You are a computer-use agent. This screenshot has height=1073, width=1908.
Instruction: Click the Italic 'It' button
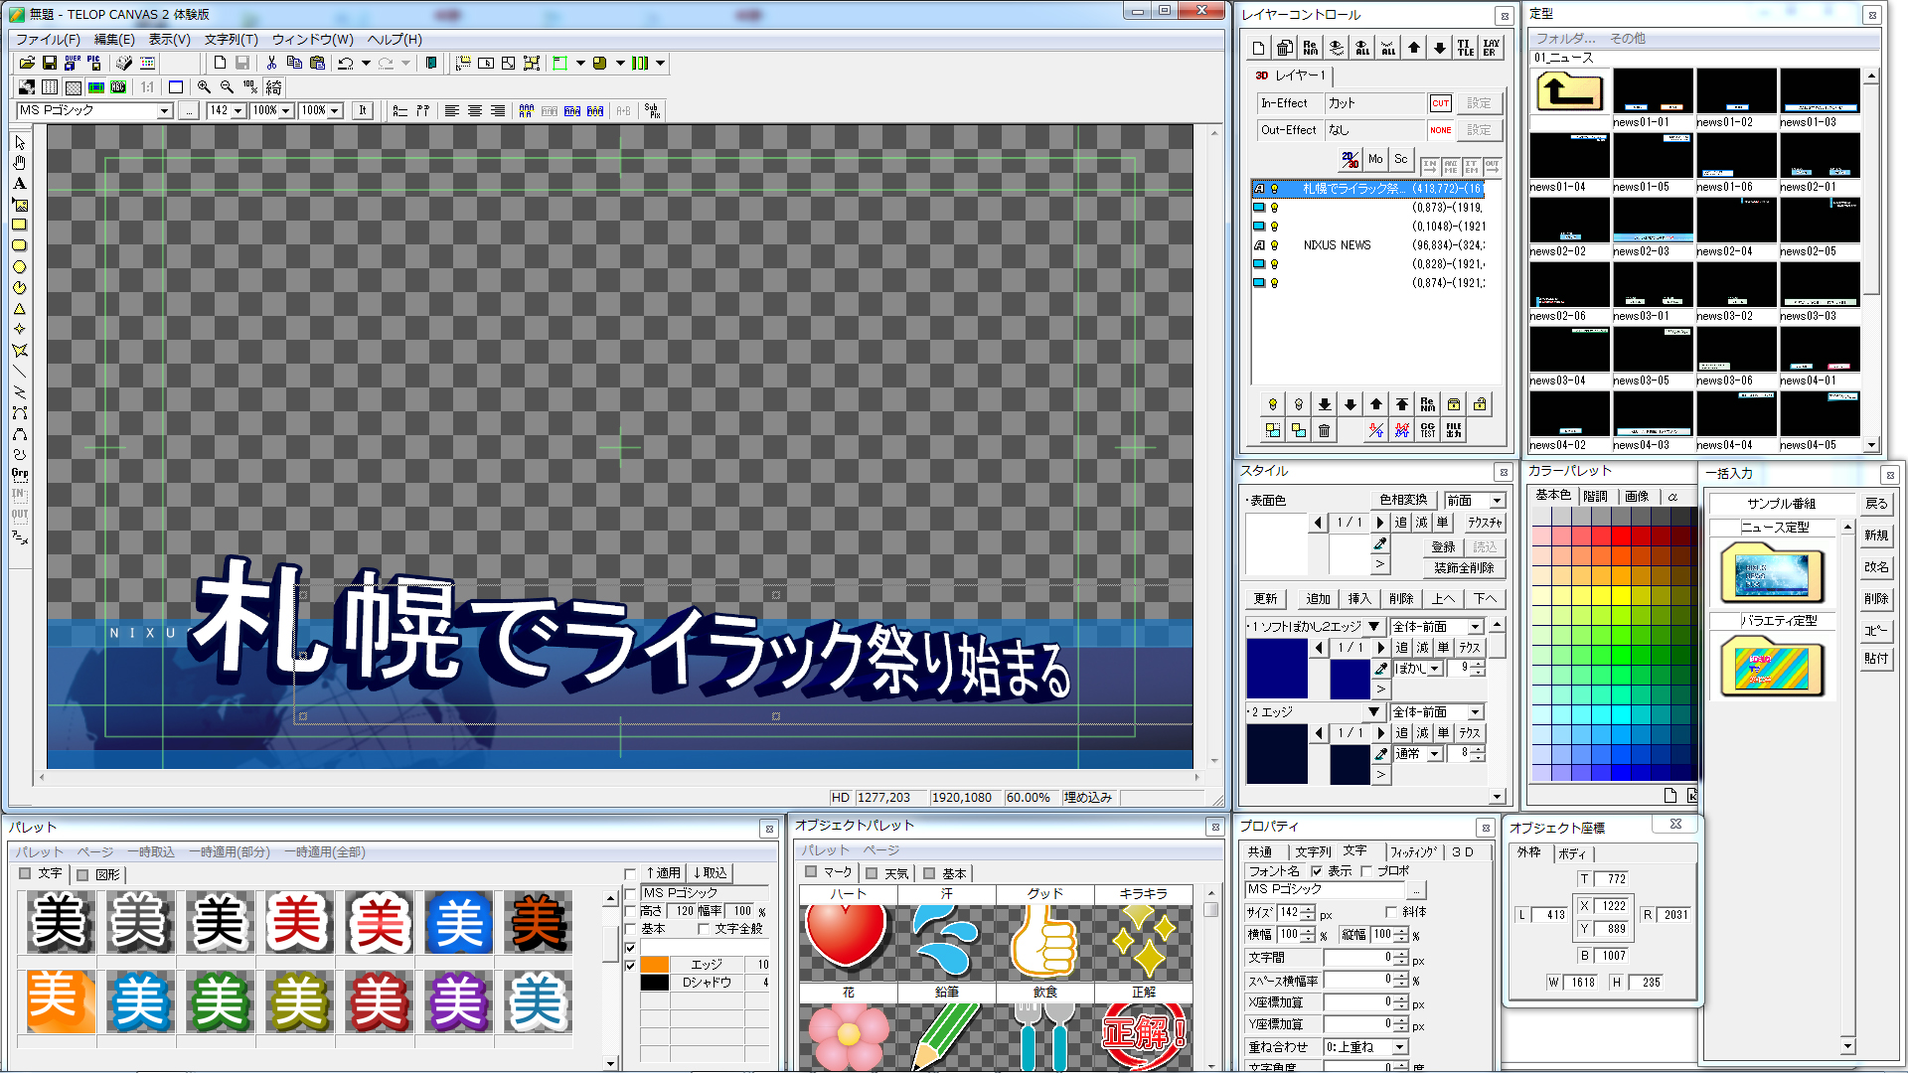coord(363,110)
